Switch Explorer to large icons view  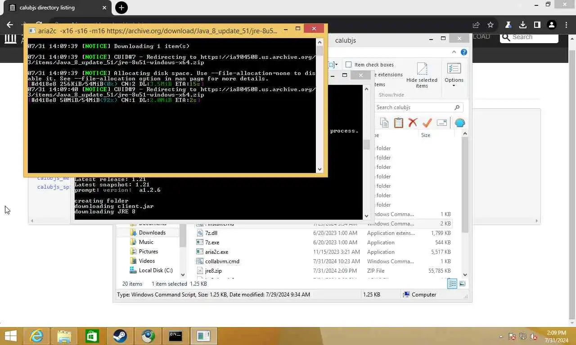(462, 283)
